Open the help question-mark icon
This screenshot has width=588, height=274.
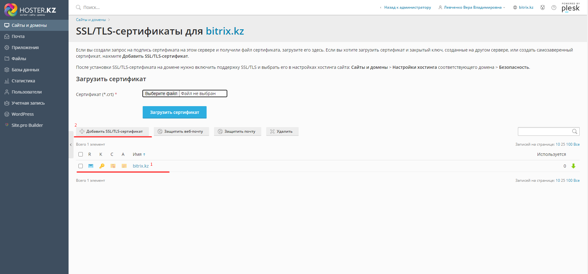[554, 7]
